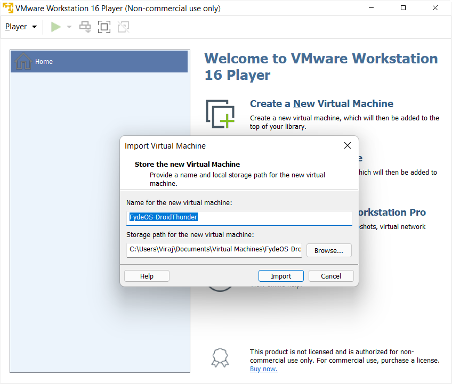Viewport: 452px width, 384px height.
Task: Click the 'Import Virtual Machine' dialog title
Action: click(165, 146)
